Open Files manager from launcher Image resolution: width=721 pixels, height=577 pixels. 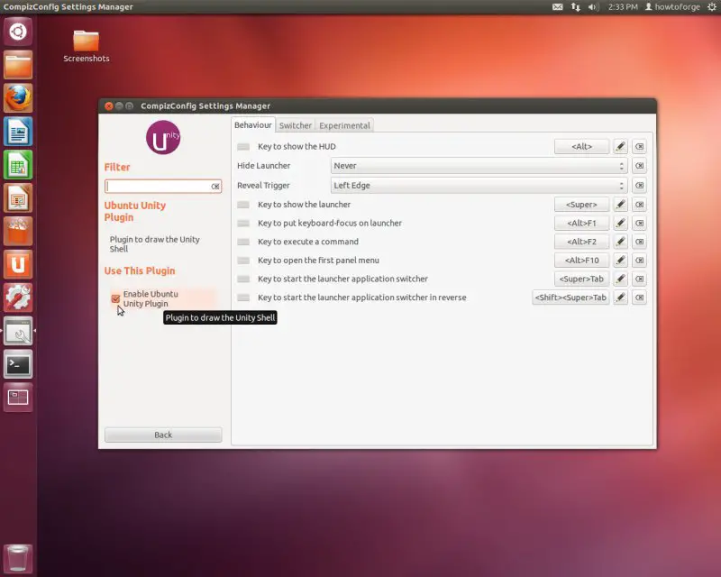pos(18,65)
